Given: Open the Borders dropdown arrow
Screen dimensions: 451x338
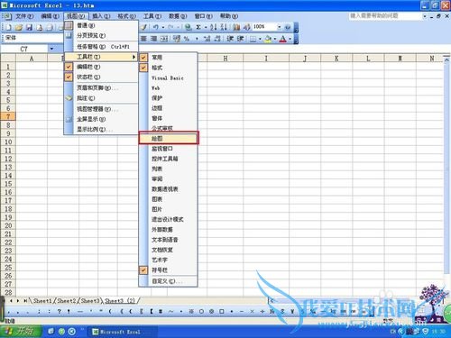Looking at the screenshot, I should click(260, 39).
